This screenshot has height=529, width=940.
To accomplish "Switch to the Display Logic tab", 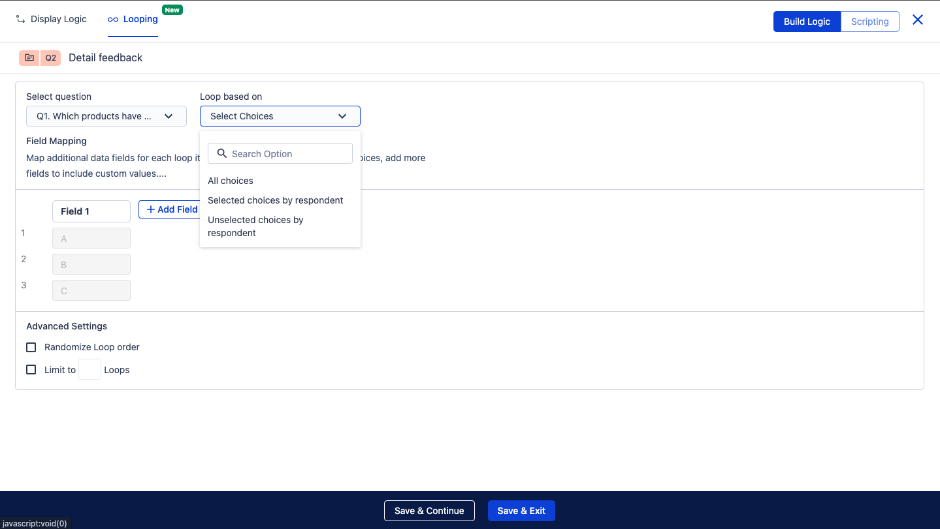I will (58, 20).
